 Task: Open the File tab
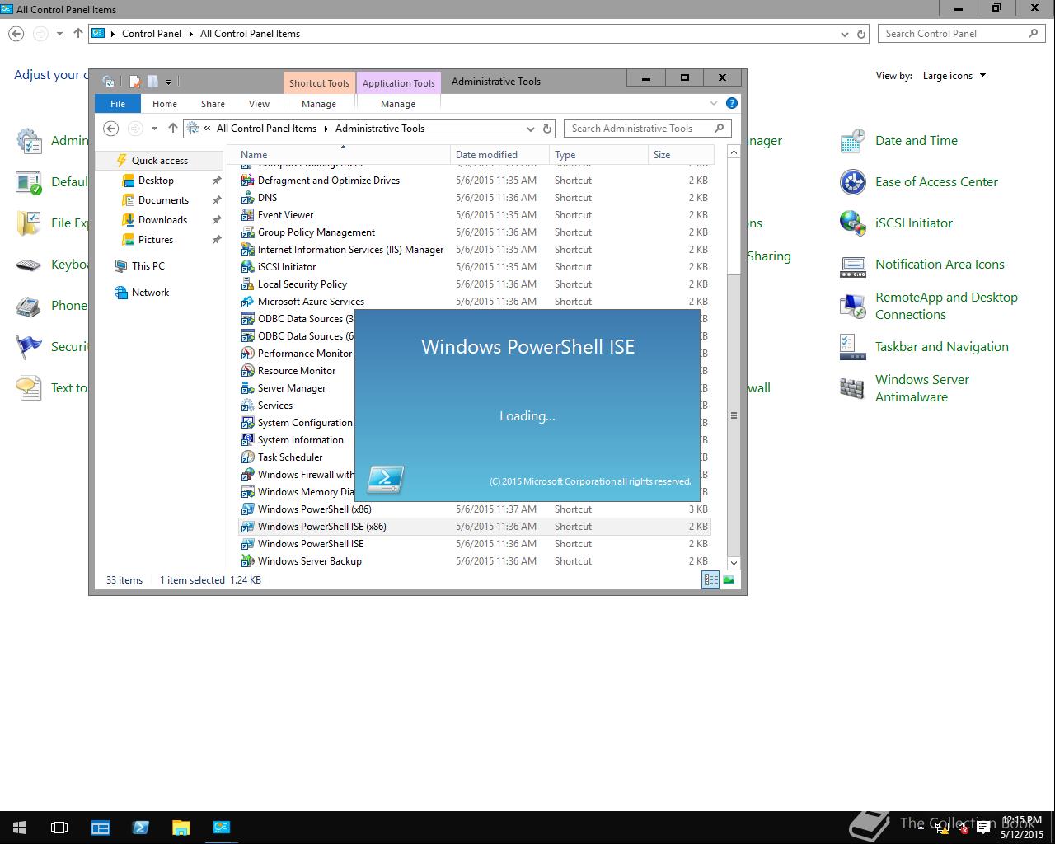point(118,104)
